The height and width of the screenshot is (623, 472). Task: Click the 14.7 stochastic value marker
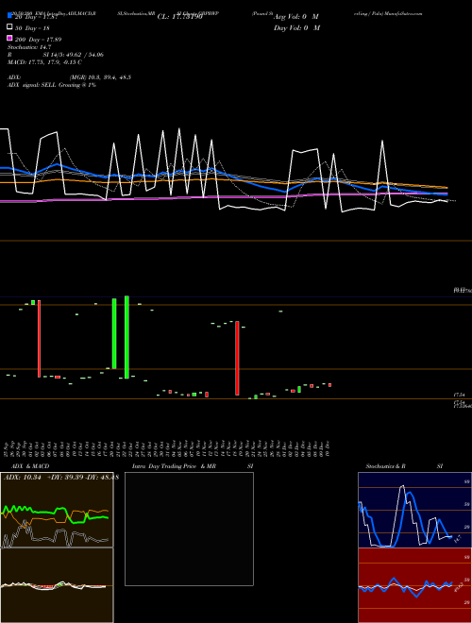[x=457, y=539]
